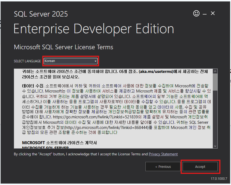The image size is (231, 185).
Task: Accept the license terms
Action: [x=200, y=166]
